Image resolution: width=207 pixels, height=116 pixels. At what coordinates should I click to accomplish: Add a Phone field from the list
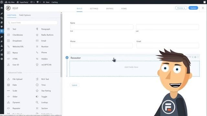[44, 53]
